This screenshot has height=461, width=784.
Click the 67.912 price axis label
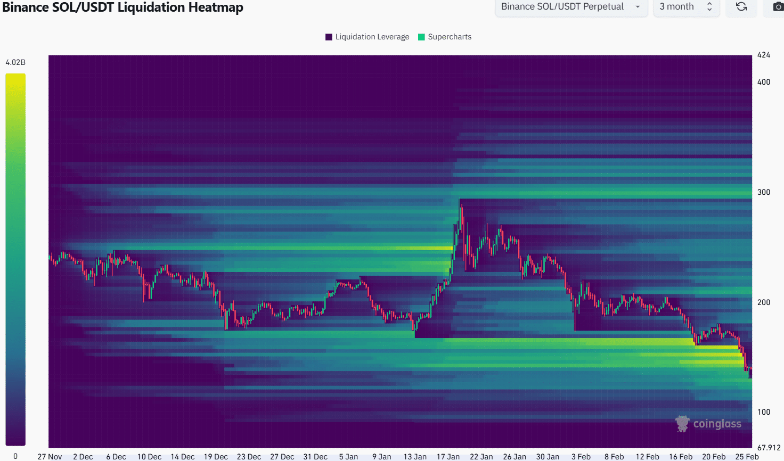769,448
